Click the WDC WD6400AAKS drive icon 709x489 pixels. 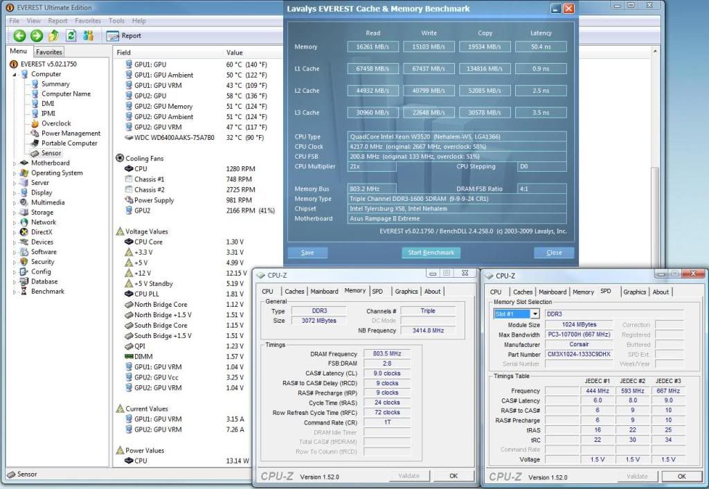point(129,138)
